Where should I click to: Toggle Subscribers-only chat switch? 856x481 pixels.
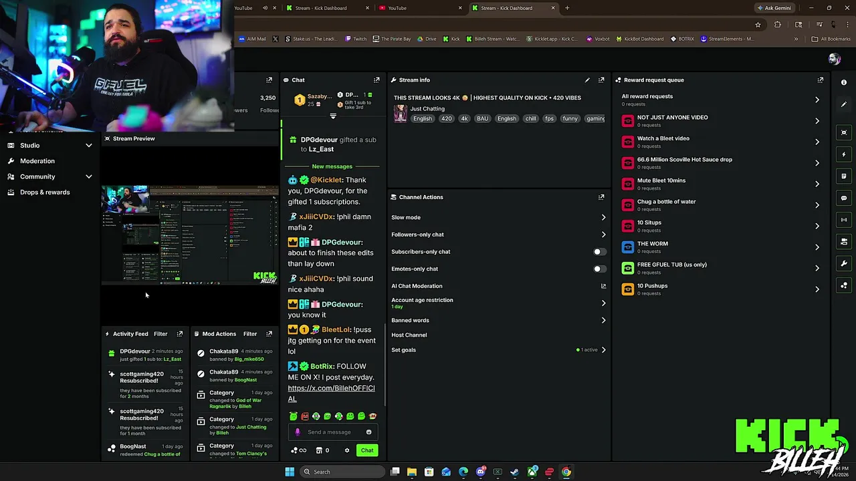pyautogui.click(x=599, y=252)
